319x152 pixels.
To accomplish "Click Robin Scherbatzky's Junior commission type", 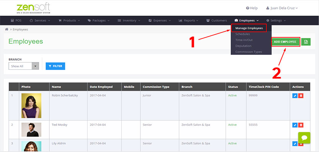I will pos(147,95).
